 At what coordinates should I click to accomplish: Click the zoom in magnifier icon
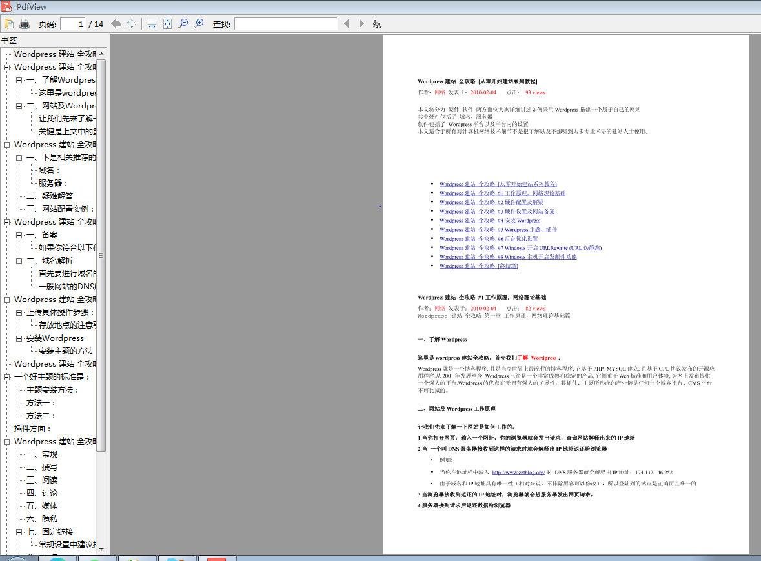(x=199, y=24)
